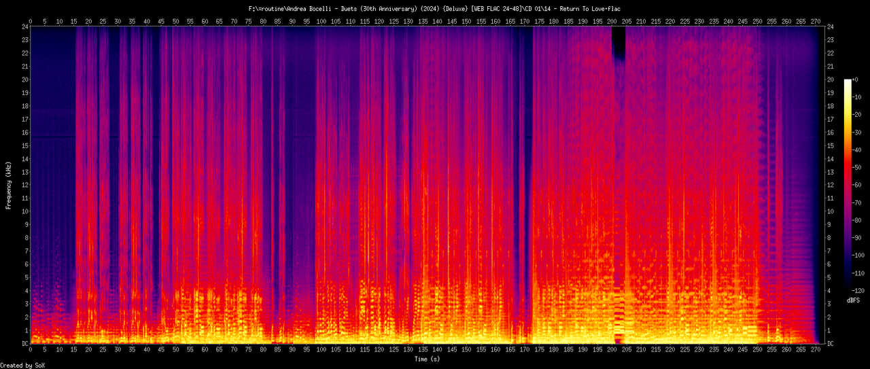Click the "-10" value on the dBFS scale
870x369 pixels.
point(857,97)
